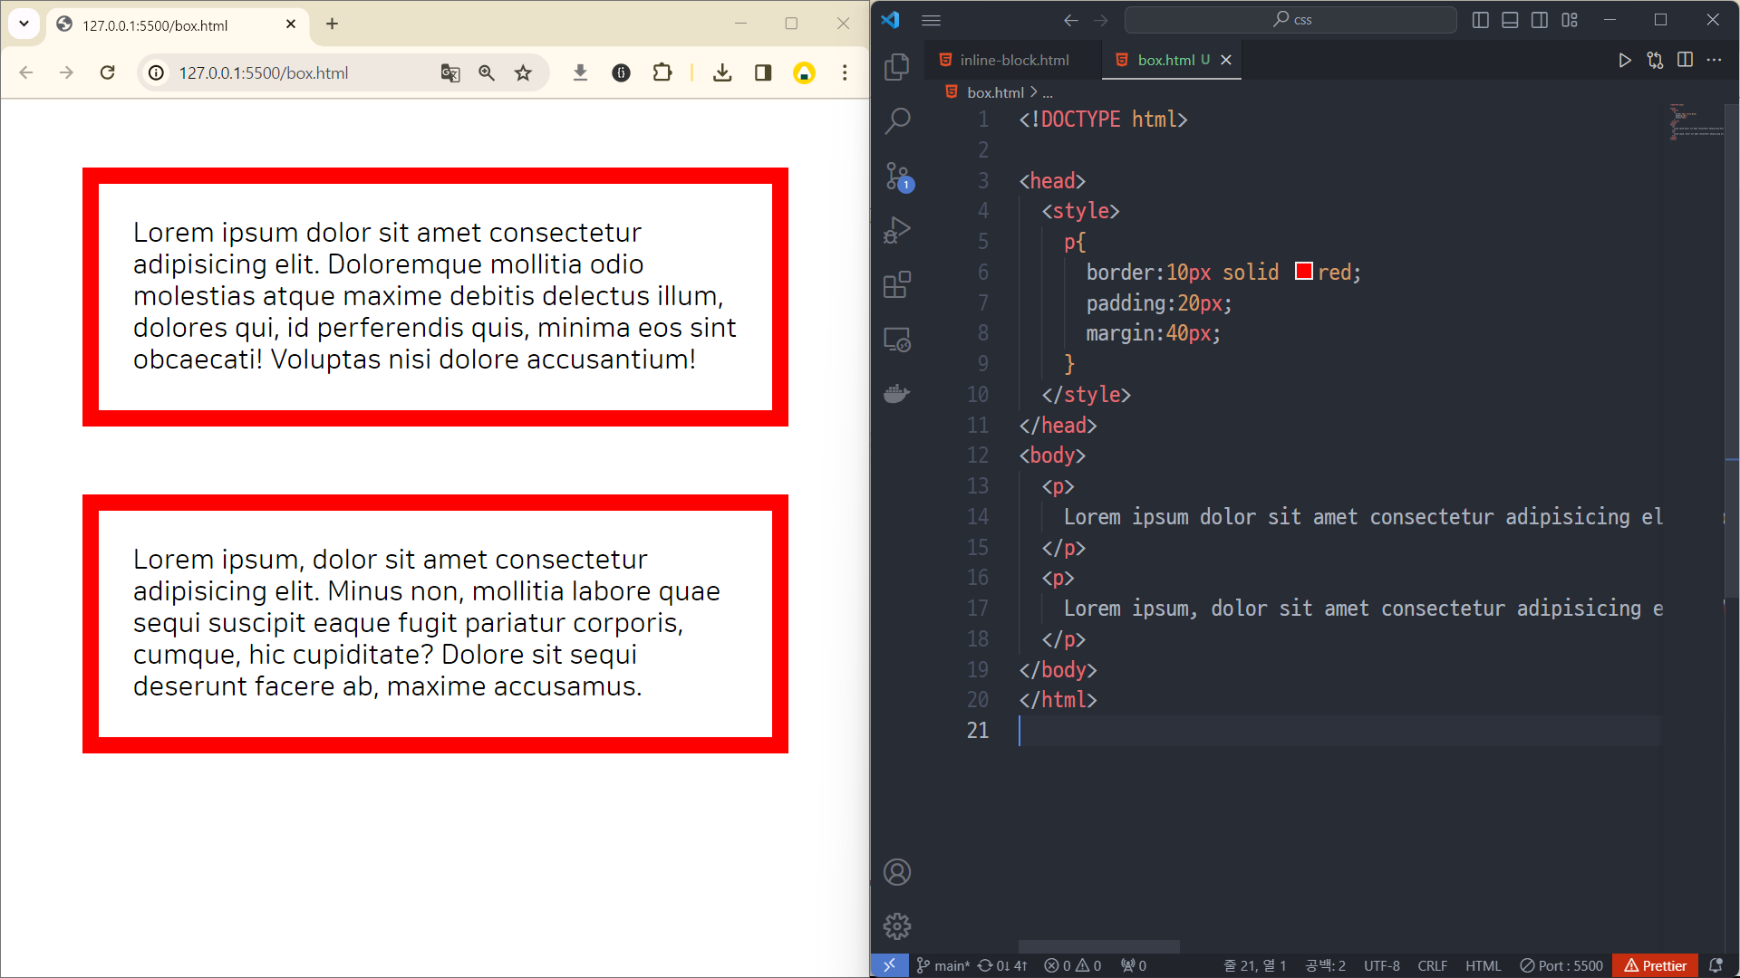Open the Extensions view
The image size is (1740, 978).
896,285
